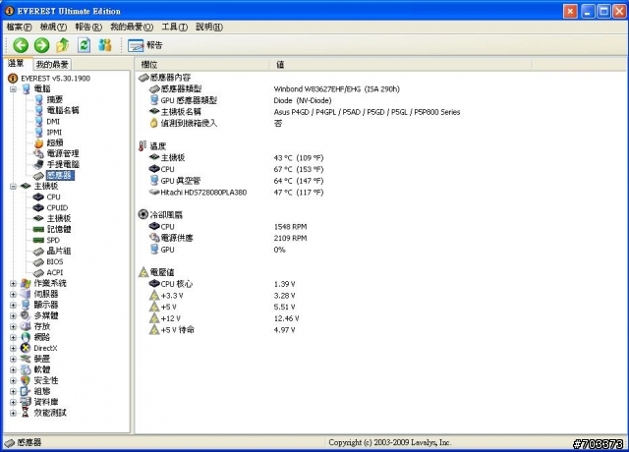Click the 溫度 thermometer icon
The width and height of the screenshot is (629, 452).
click(142, 146)
